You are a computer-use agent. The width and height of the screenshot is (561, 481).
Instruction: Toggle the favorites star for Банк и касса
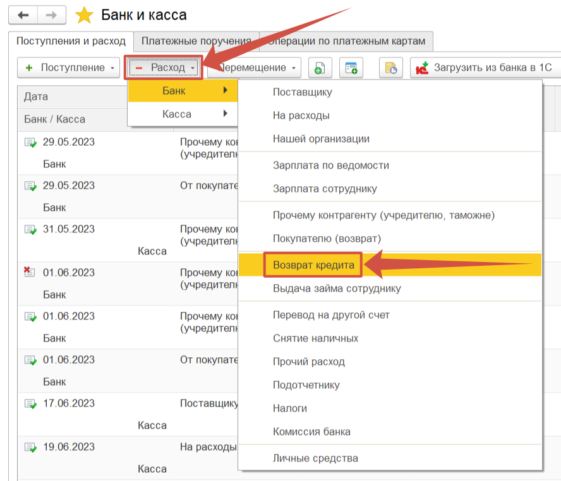click(x=83, y=15)
